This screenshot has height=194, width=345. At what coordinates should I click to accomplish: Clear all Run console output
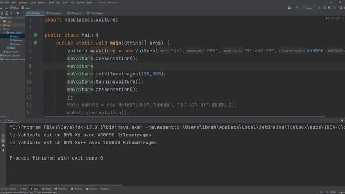coord(3,150)
